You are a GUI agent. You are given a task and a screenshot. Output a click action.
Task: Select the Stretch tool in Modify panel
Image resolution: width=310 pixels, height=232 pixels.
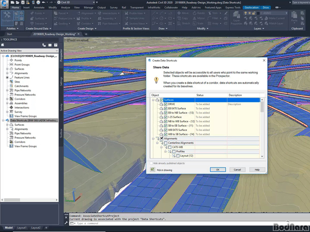click(183, 23)
